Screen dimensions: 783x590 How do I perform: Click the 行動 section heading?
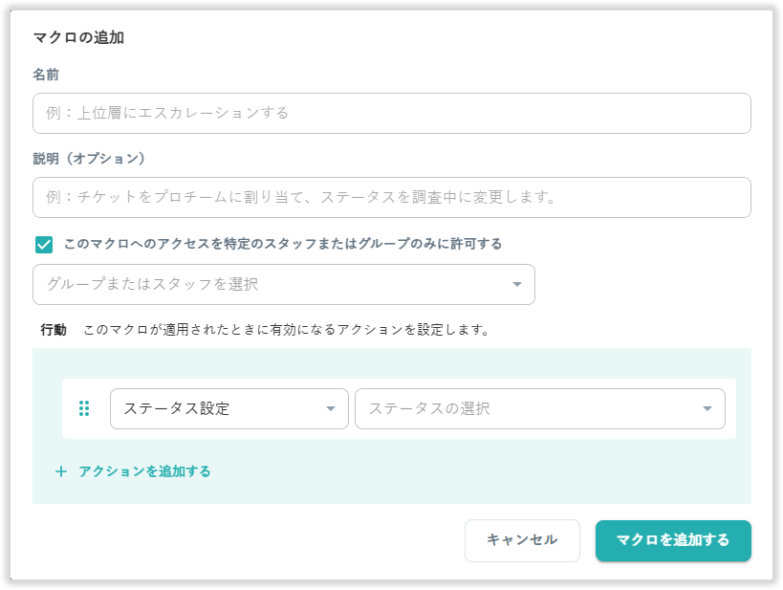pos(54,330)
